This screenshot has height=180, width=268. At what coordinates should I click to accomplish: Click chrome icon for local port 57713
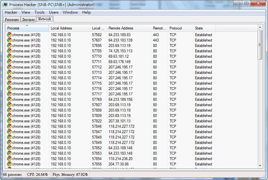click(x=9, y=72)
